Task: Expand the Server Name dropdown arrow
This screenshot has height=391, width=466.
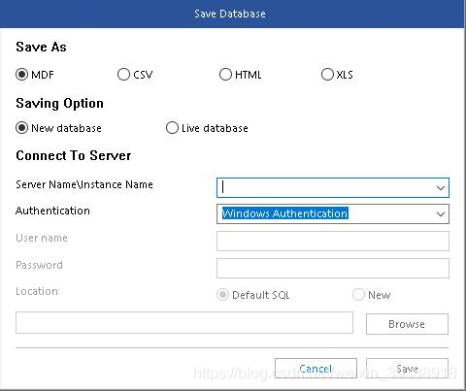Action: point(441,188)
